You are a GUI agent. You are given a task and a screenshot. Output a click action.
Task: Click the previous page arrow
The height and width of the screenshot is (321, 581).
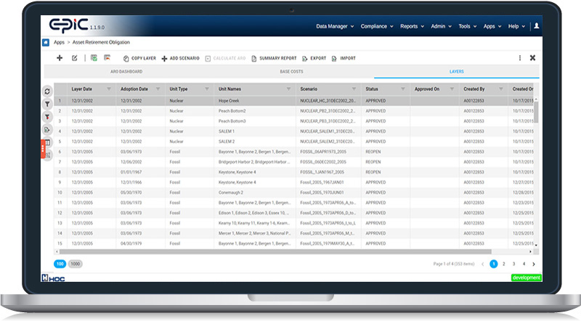[x=482, y=264]
